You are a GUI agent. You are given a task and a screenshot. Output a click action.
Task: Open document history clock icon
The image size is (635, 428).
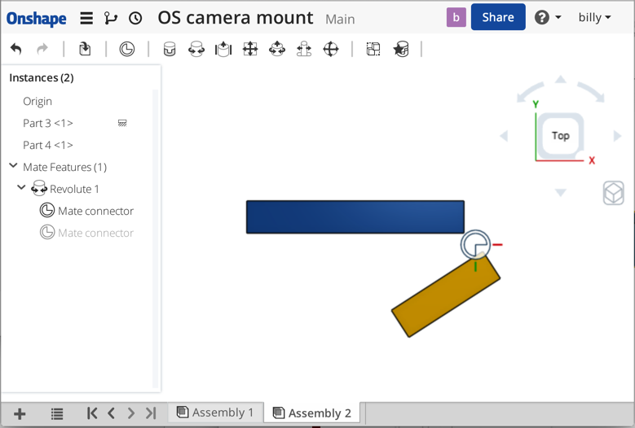coord(135,18)
